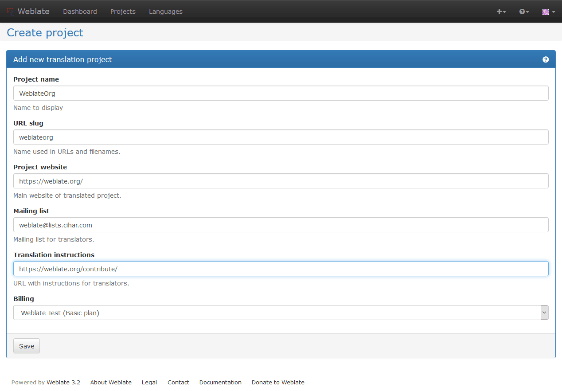The height and width of the screenshot is (391, 562).
Task: Click the 'URL slug' label
Action: click(28, 123)
